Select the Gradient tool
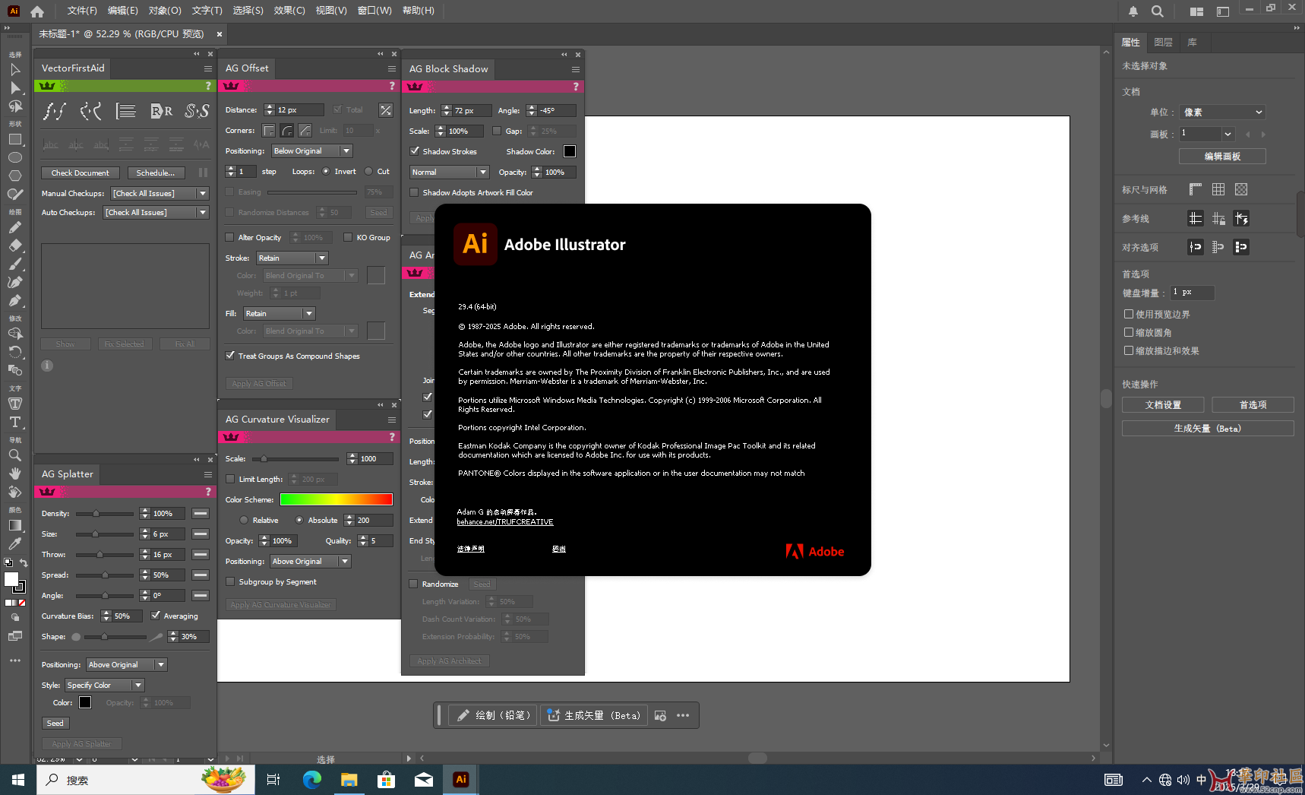Viewport: 1305px width, 795px height. pos(14,525)
